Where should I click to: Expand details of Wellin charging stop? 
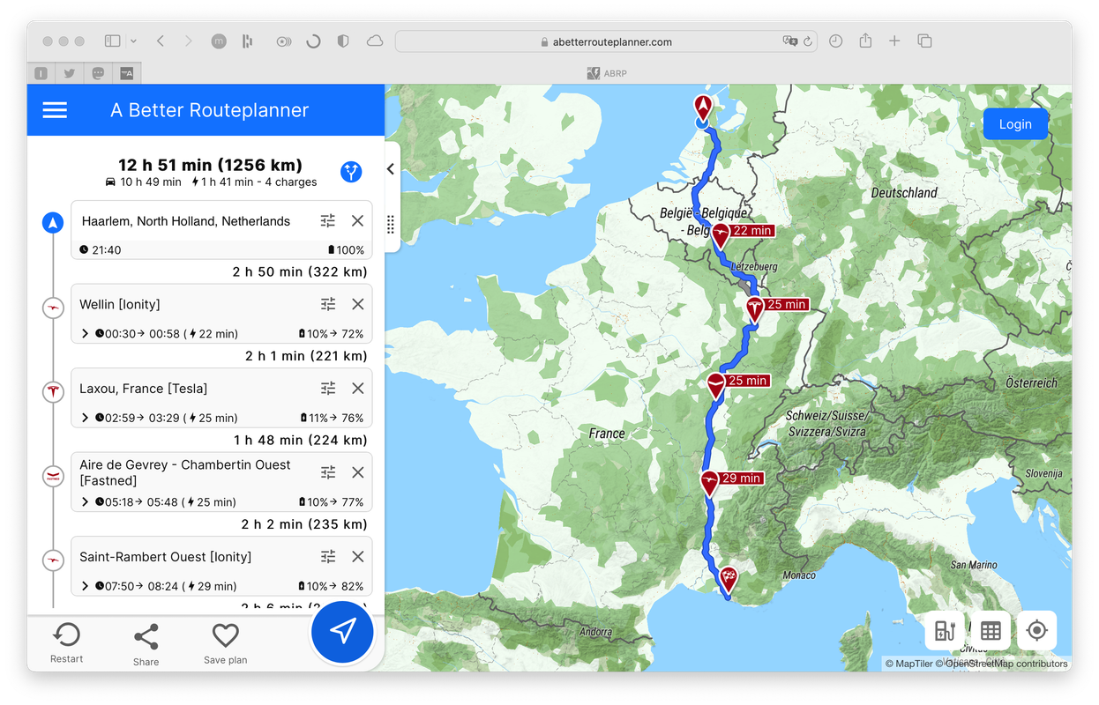click(x=85, y=334)
